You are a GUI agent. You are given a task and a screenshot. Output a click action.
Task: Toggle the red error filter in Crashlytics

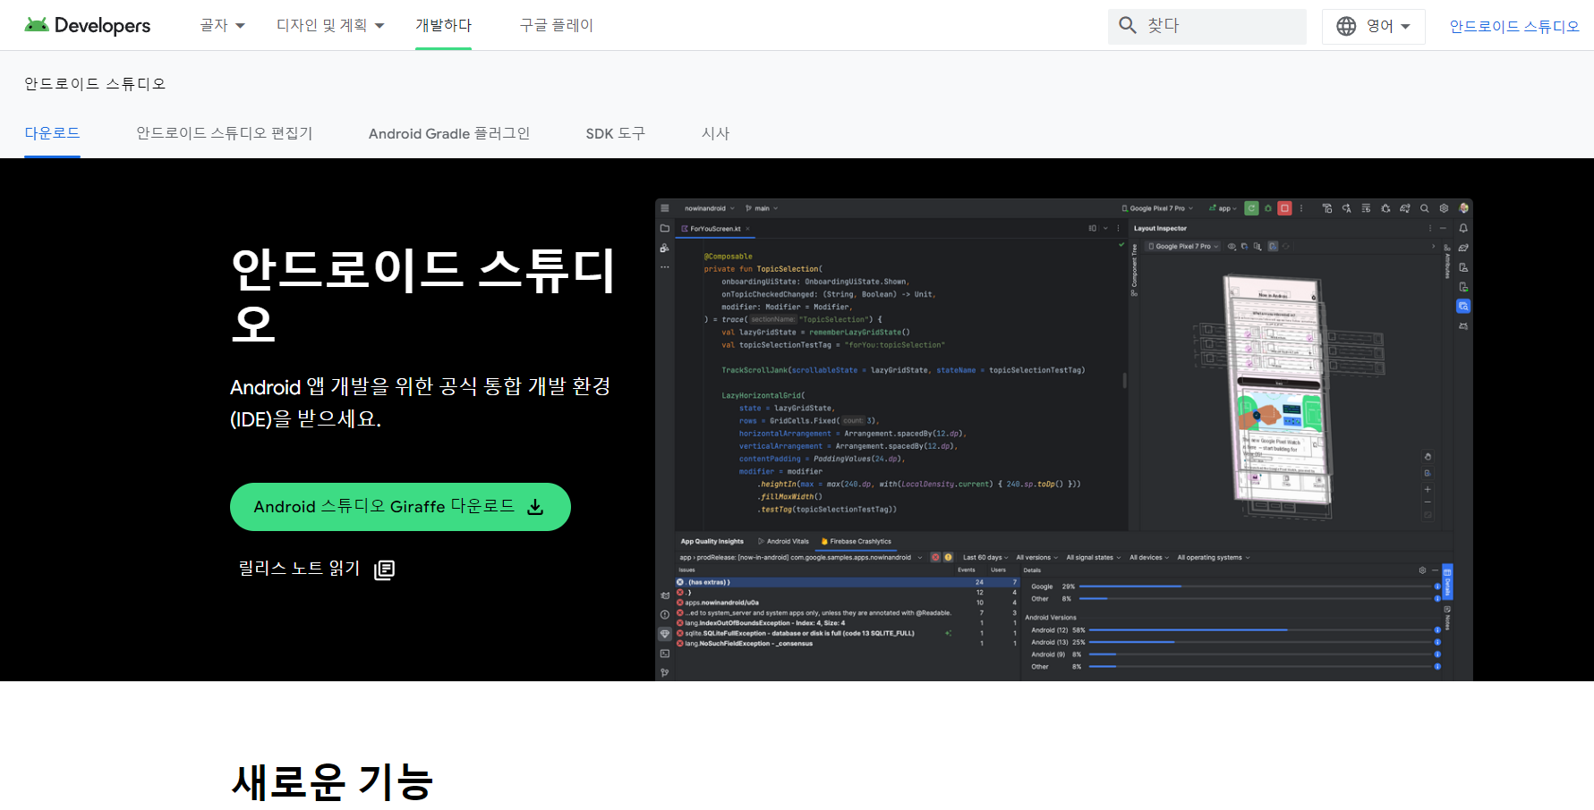pos(935,557)
